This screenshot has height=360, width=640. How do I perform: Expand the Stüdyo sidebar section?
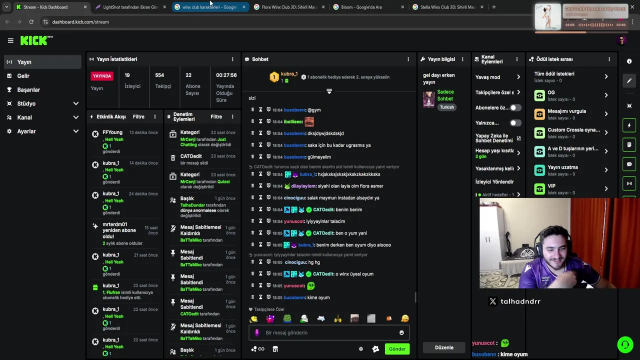pos(76,103)
